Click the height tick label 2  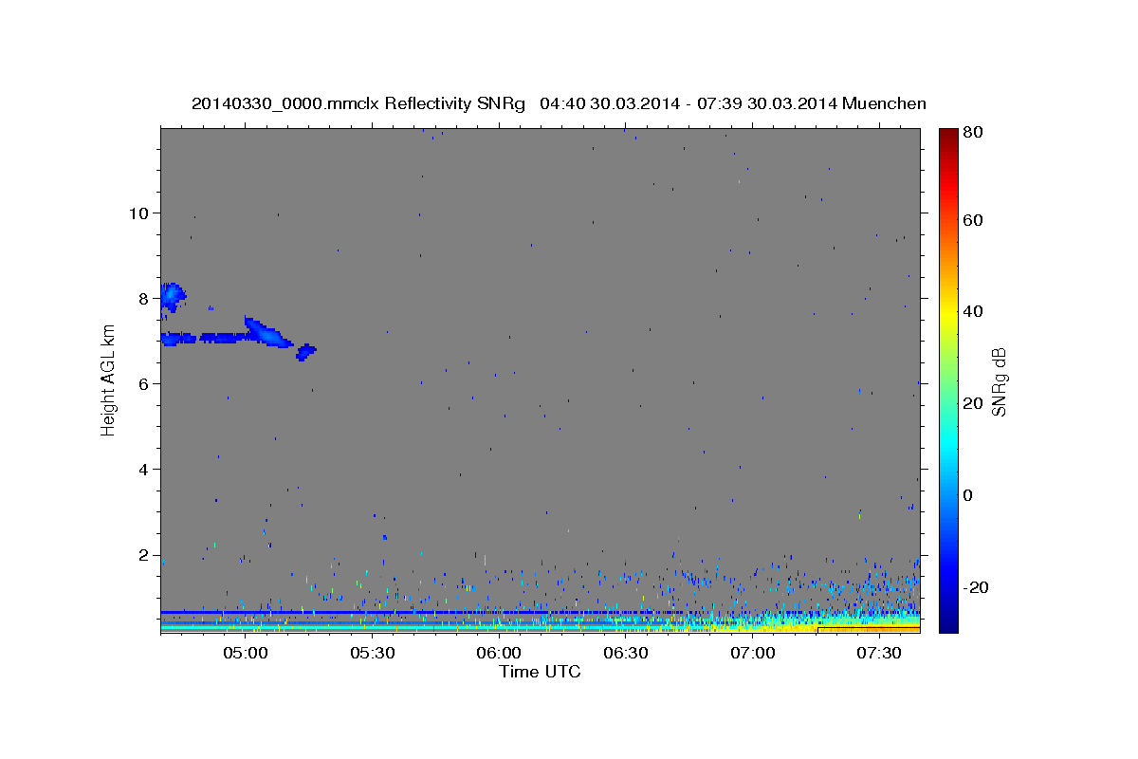[x=144, y=555]
